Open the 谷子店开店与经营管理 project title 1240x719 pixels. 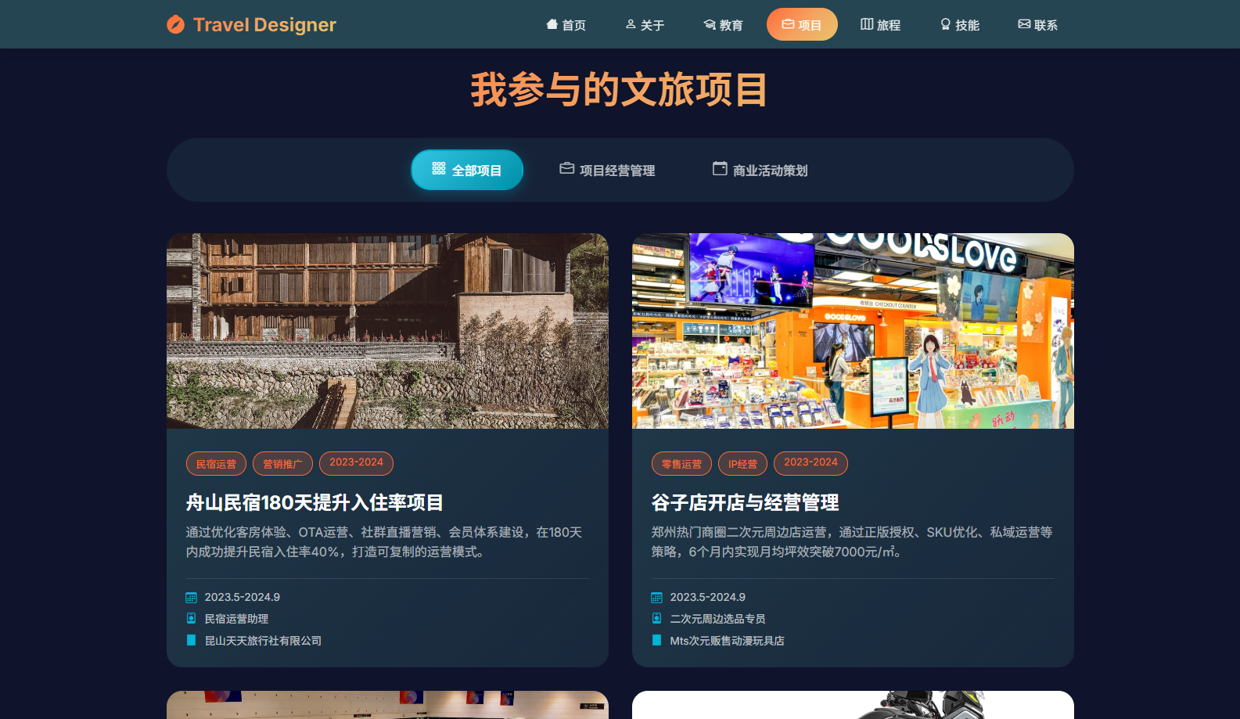pos(745,502)
